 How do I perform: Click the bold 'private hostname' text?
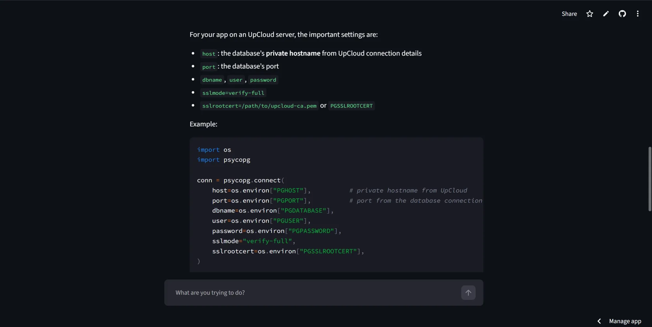[293, 53]
